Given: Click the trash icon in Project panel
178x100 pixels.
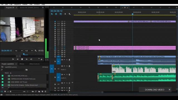Looking at the screenshot, I should pos(45,91).
